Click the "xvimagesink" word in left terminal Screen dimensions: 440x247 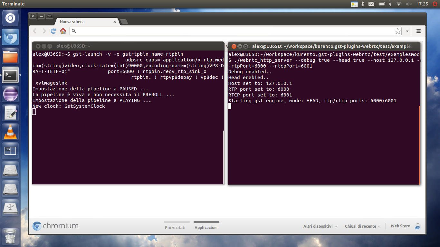click(51, 83)
